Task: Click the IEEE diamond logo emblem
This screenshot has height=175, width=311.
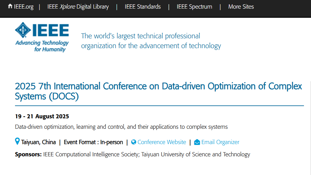Action: 23,30
